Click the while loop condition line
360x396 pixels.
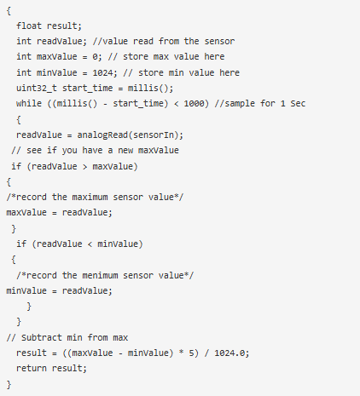pos(113,103)
